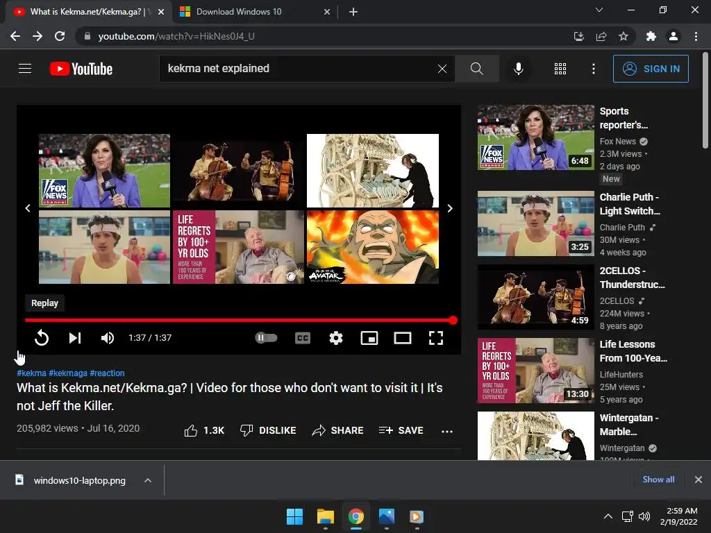This screenshot has width=711, height=533.
Task: Go to the LifeHunters channel
Action: (x=621, y=374)
